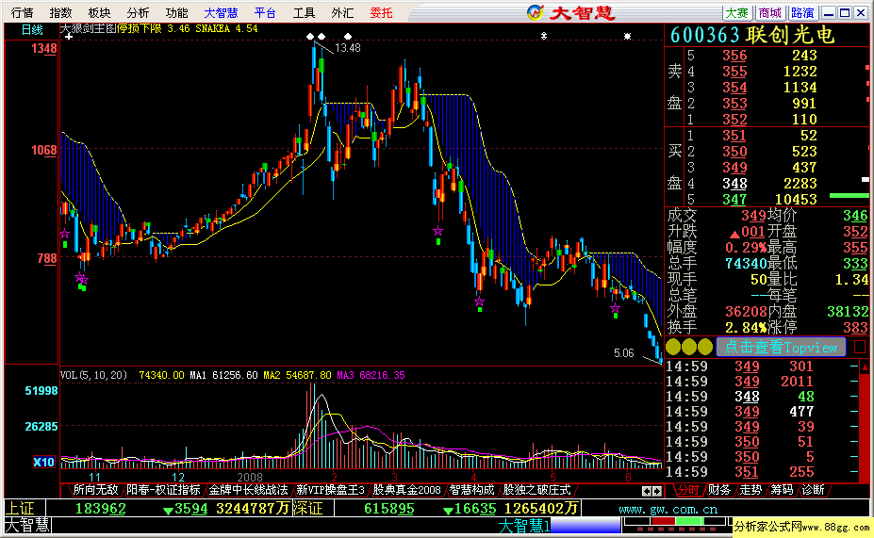
Task: Click the 大智慧 logo icon in title bar
Action: (536, 12)
